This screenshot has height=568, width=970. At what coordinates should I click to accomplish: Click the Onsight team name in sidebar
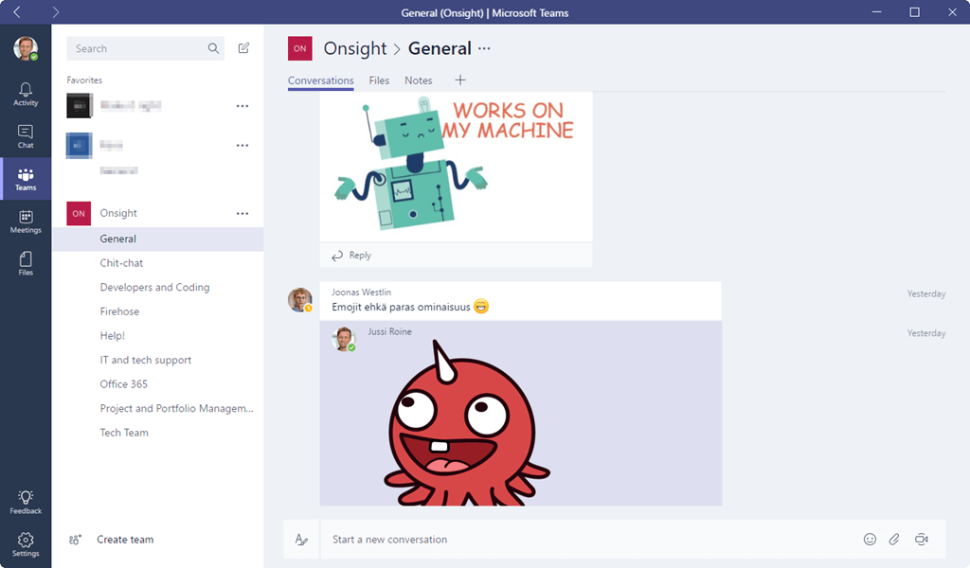(118, 213)
